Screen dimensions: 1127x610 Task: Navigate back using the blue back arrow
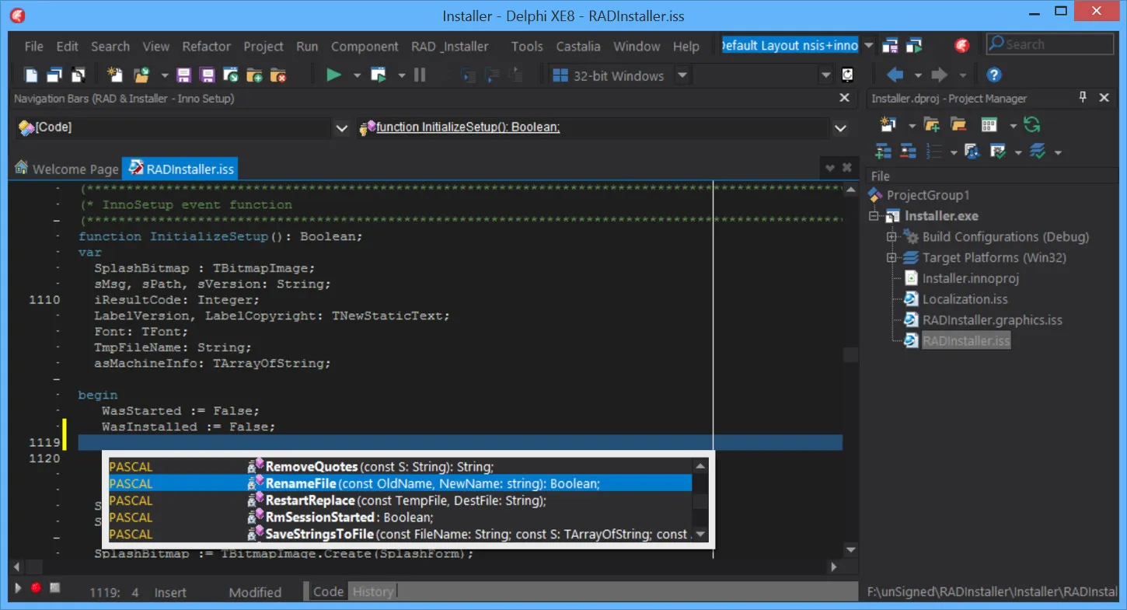894,75
